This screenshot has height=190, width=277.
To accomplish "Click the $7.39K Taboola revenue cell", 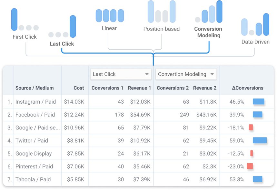I will tap(142, 179).
